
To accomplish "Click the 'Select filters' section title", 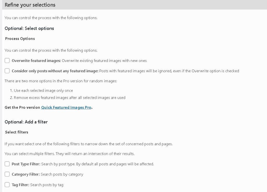I will (x=17, y=132).
